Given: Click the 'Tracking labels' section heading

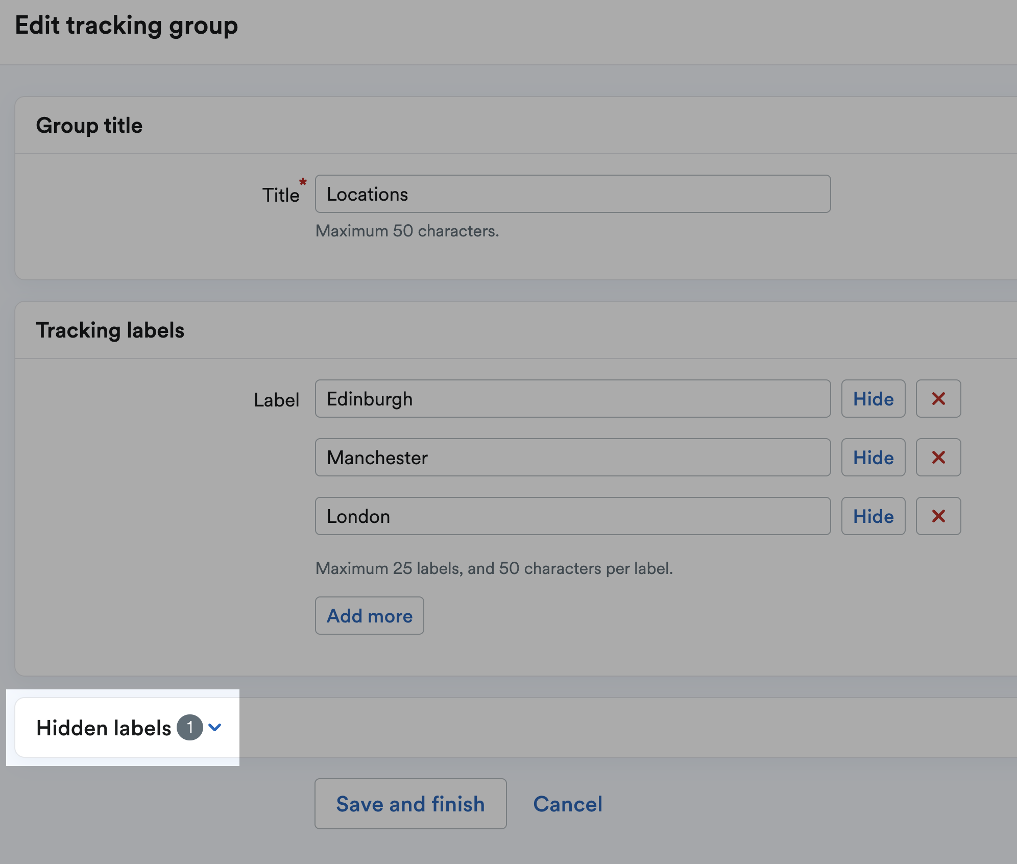Looking at the screenshot, I should click(x=110, y=330).
